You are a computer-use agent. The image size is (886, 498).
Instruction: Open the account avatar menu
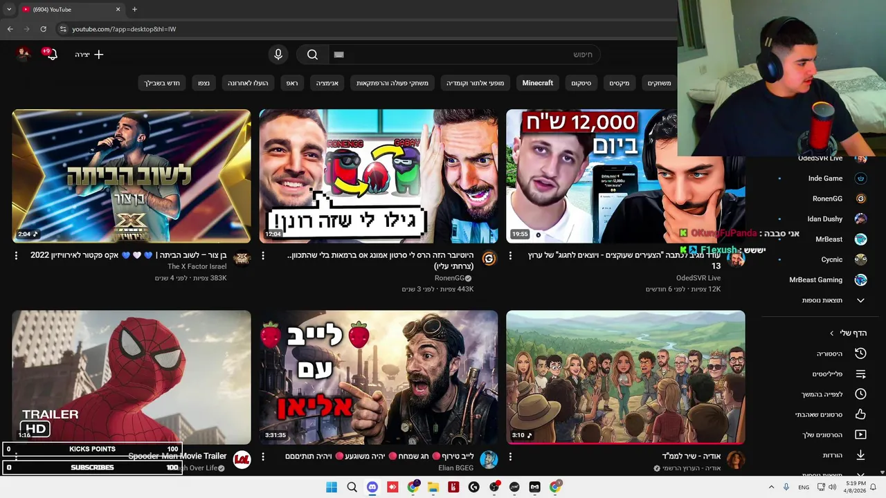(x=23, y=54)
